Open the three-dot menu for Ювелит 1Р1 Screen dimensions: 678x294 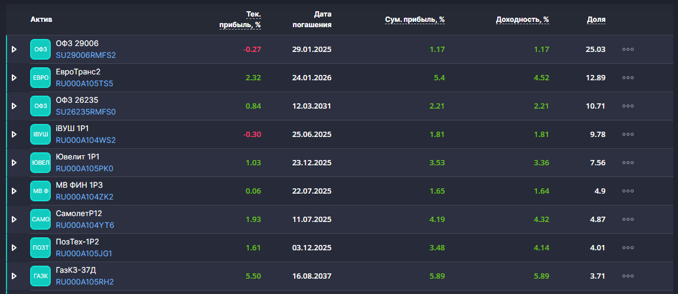coord(628,162)
